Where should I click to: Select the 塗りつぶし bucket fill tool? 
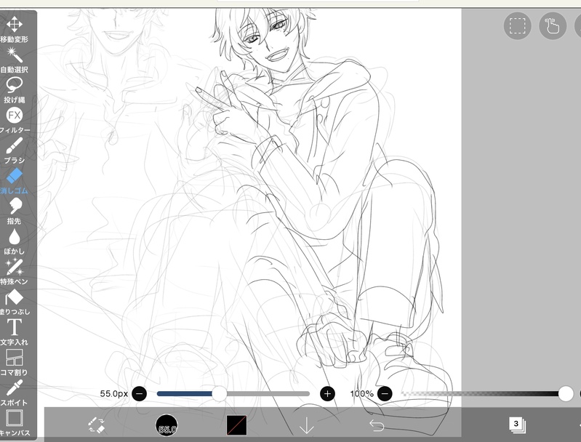(14, 302)
